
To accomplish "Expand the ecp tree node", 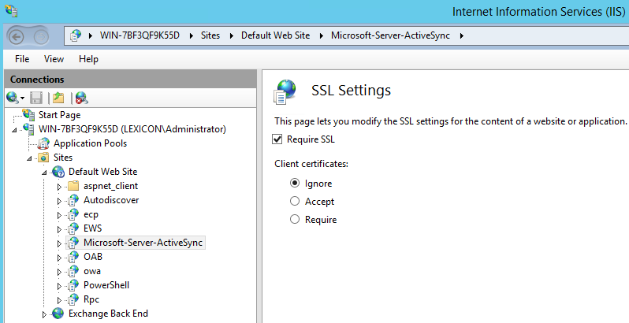I will point(59,215).
